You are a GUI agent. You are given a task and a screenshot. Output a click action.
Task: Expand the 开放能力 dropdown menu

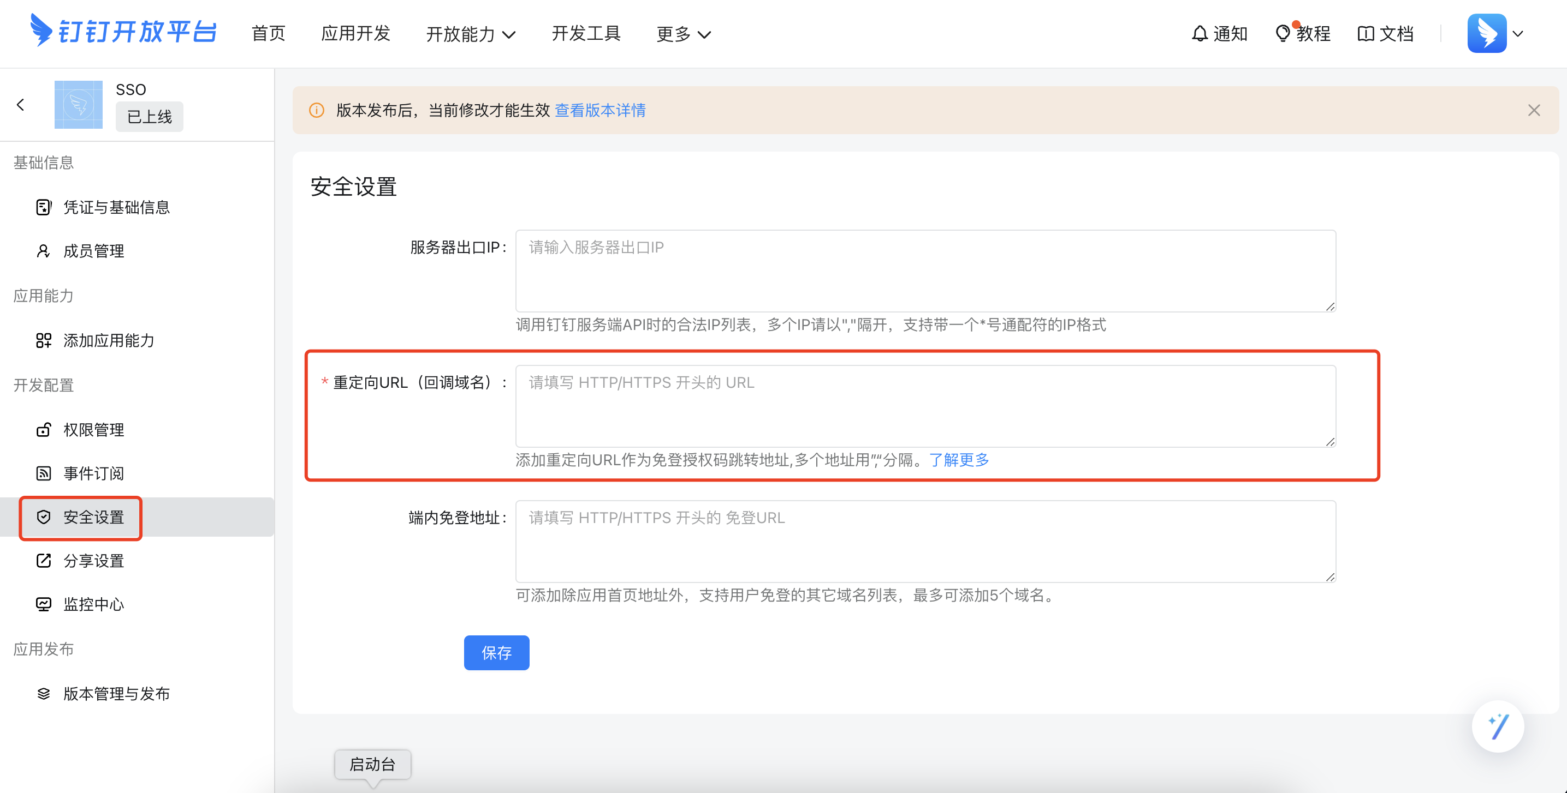click(x=471, y=34)
